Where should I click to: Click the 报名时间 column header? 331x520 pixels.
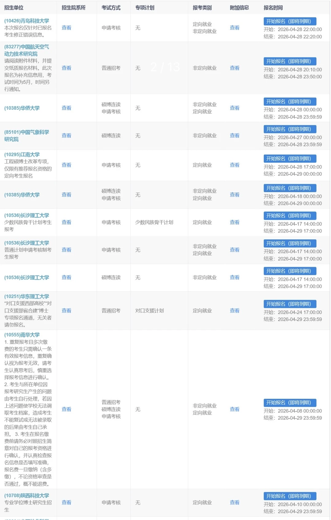point(273,8)
